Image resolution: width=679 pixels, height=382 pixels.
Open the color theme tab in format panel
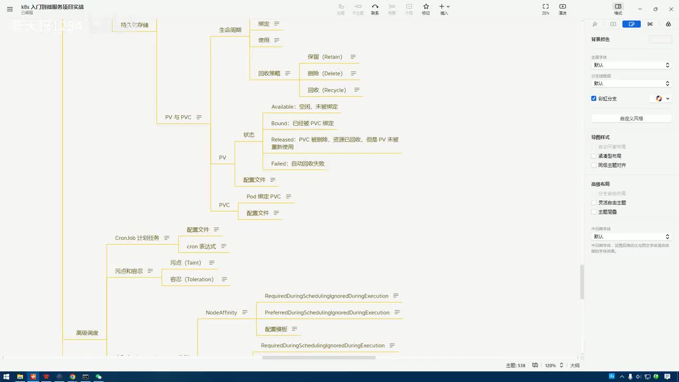click(668, 24)
